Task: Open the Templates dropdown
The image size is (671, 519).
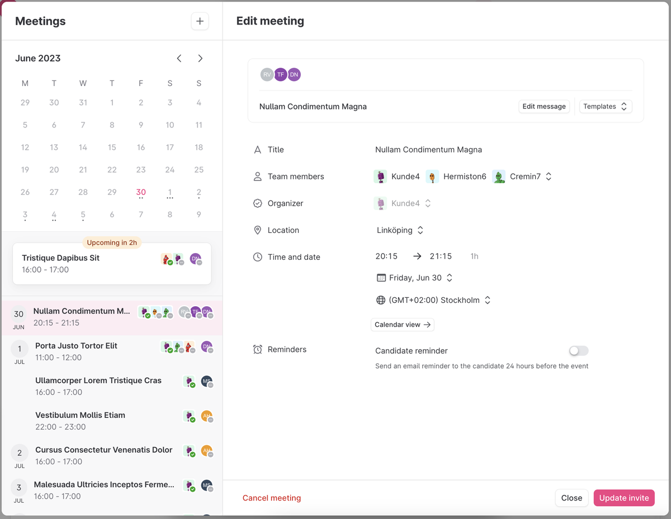Action: [606, 107]
